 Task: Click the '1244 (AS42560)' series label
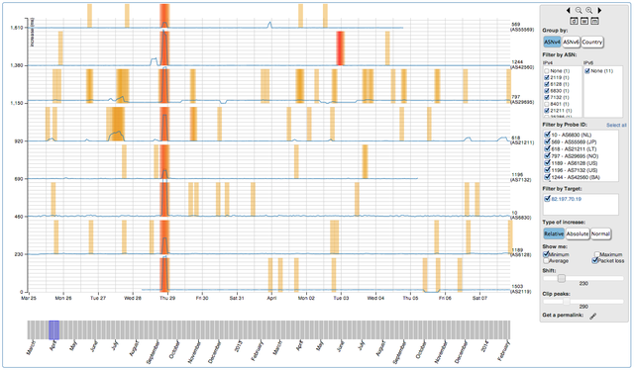click(x=522, y=64)
